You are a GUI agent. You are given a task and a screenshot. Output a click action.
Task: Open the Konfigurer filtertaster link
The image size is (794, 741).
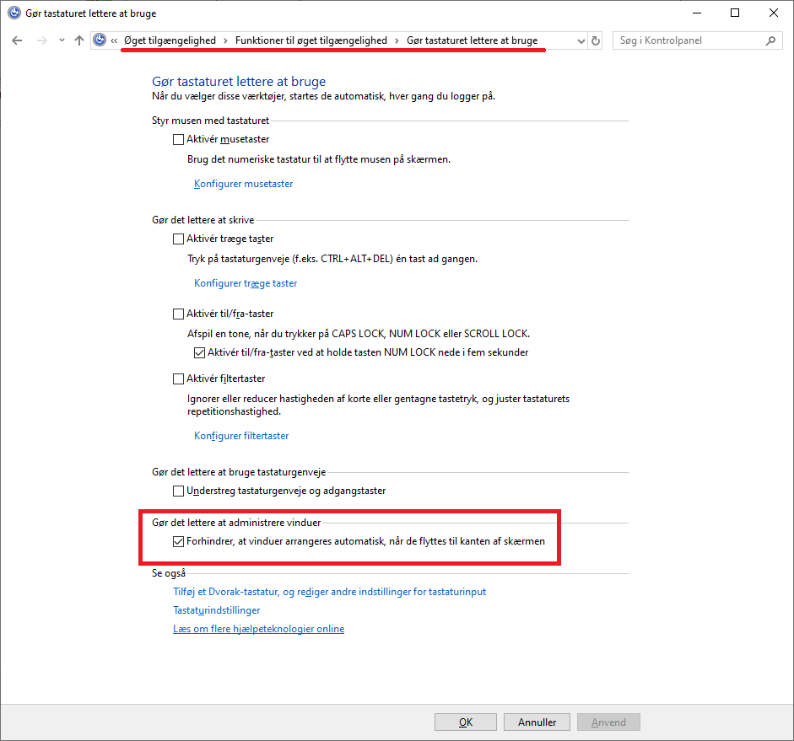[241, 436]
